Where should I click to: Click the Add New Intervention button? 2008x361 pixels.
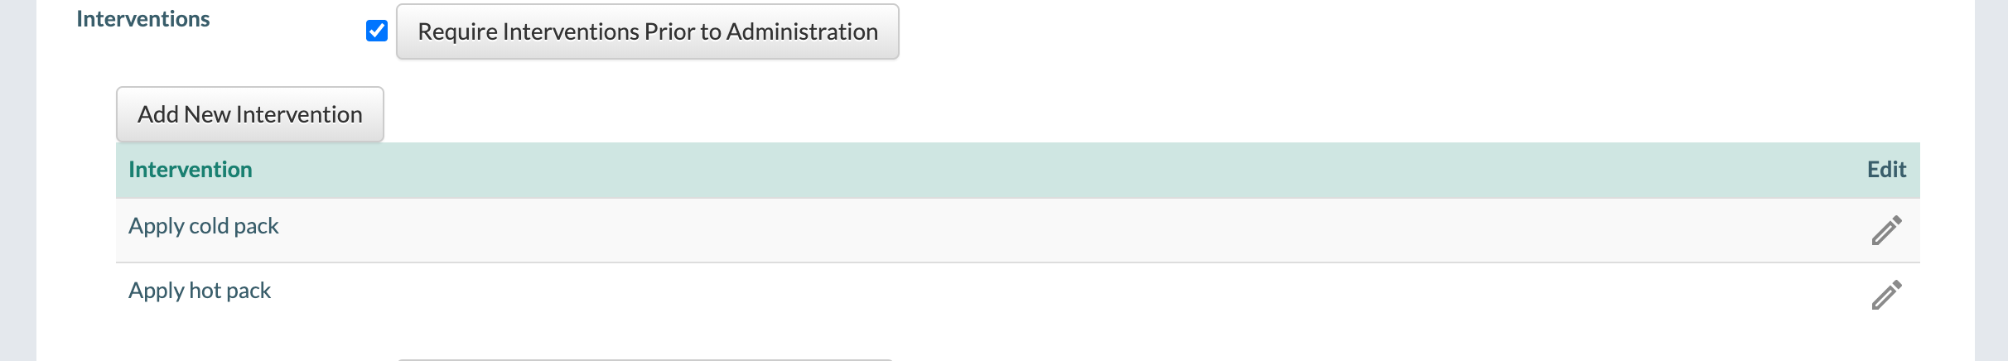click(x=249, y=114)
